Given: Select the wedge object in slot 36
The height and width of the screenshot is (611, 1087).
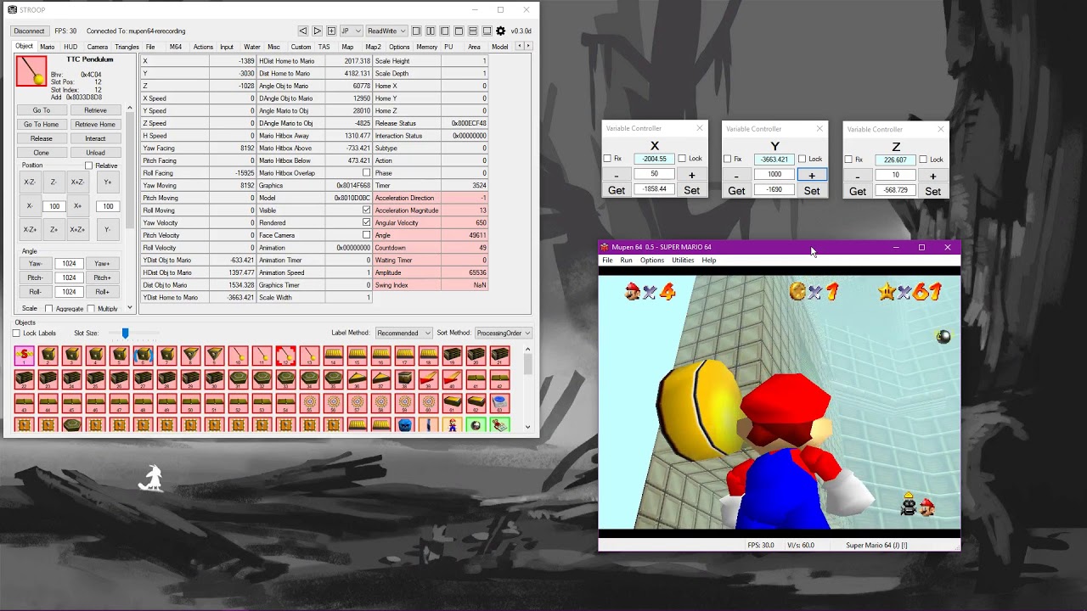Looking at the screenshot, I should coord(357,378).
